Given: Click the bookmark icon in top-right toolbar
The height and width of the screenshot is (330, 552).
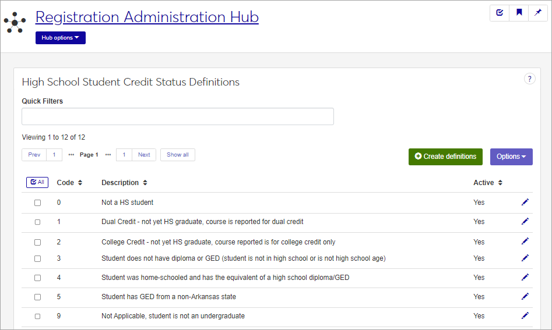Looking at the screenshot, I should (519, 13).
